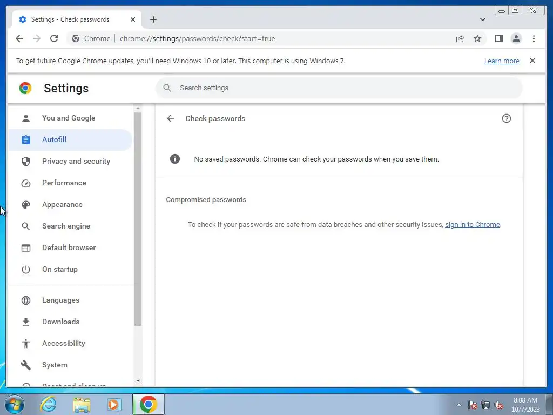
Task: Close the Settings - Check passwords tab
Action: pos(133,19)
